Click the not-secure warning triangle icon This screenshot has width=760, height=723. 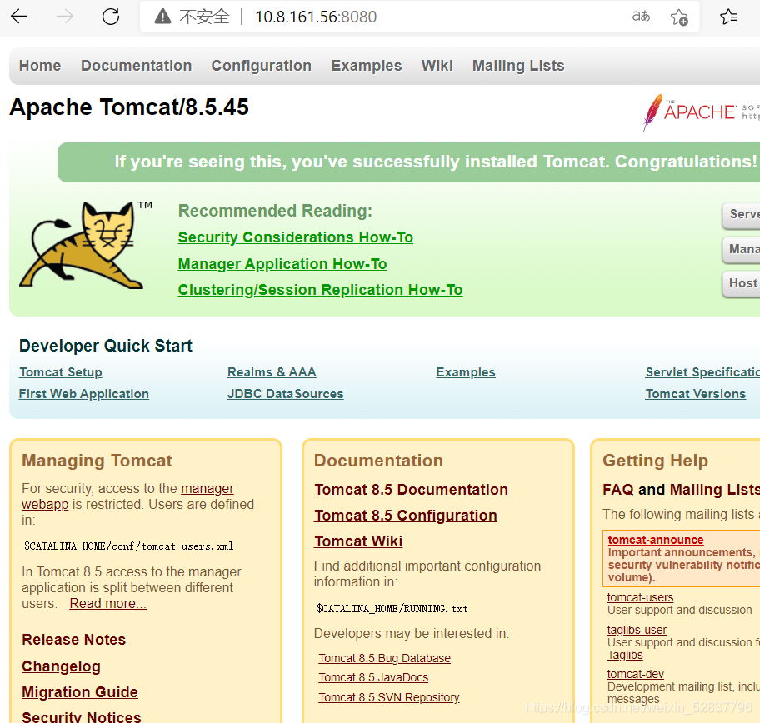[162, 17]
